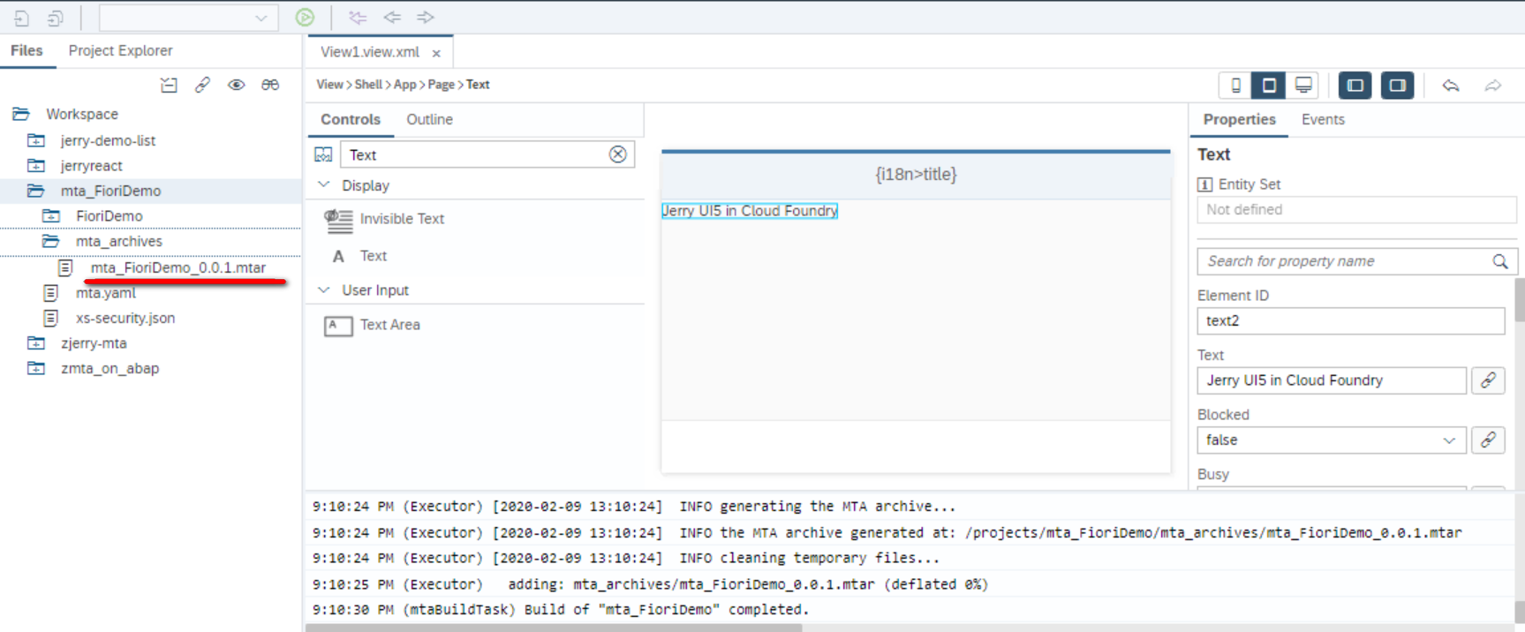
Task: Click the console horizontal scrollbar
Action: [x=554, y=628]
